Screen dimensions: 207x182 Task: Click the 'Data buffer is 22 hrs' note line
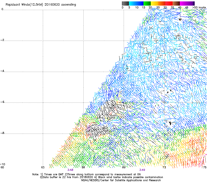[x=101, y=177]
